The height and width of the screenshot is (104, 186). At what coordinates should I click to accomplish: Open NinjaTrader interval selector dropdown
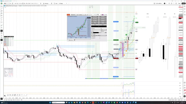pos(83,15)
